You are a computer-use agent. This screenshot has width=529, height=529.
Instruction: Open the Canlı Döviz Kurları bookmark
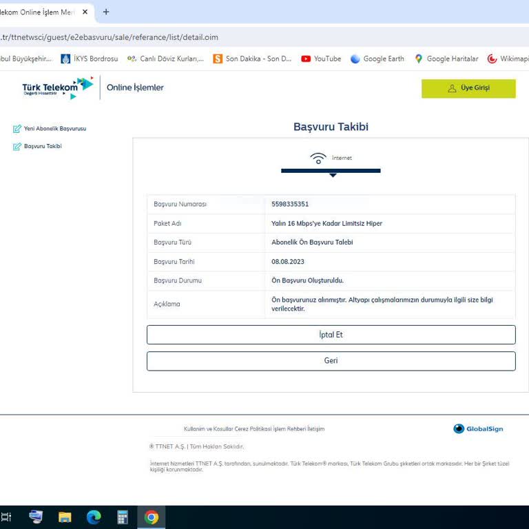[165, 59]
